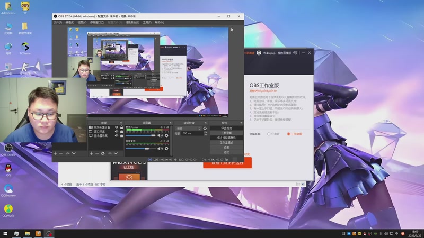Toggle the lock on 视频采集设备 source

pyautogui.click(x=122, y=127)
